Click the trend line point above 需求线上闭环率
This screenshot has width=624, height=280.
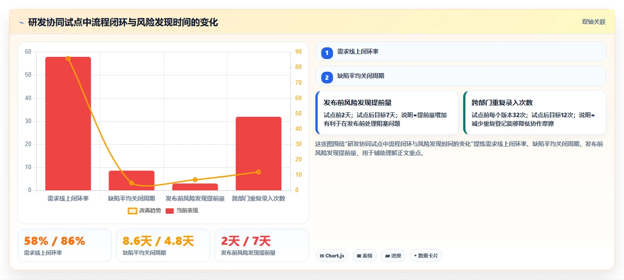pyautogui.click(x=68, y=58)
